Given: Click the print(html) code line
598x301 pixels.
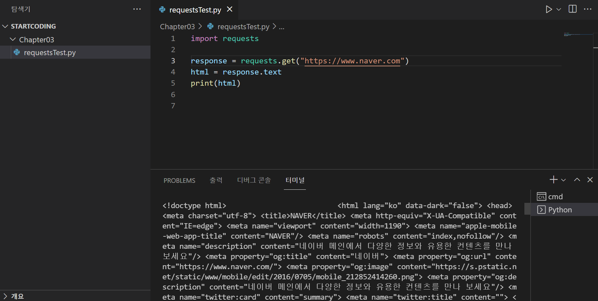Looking at the screenshot, I should tap(216, 83).
